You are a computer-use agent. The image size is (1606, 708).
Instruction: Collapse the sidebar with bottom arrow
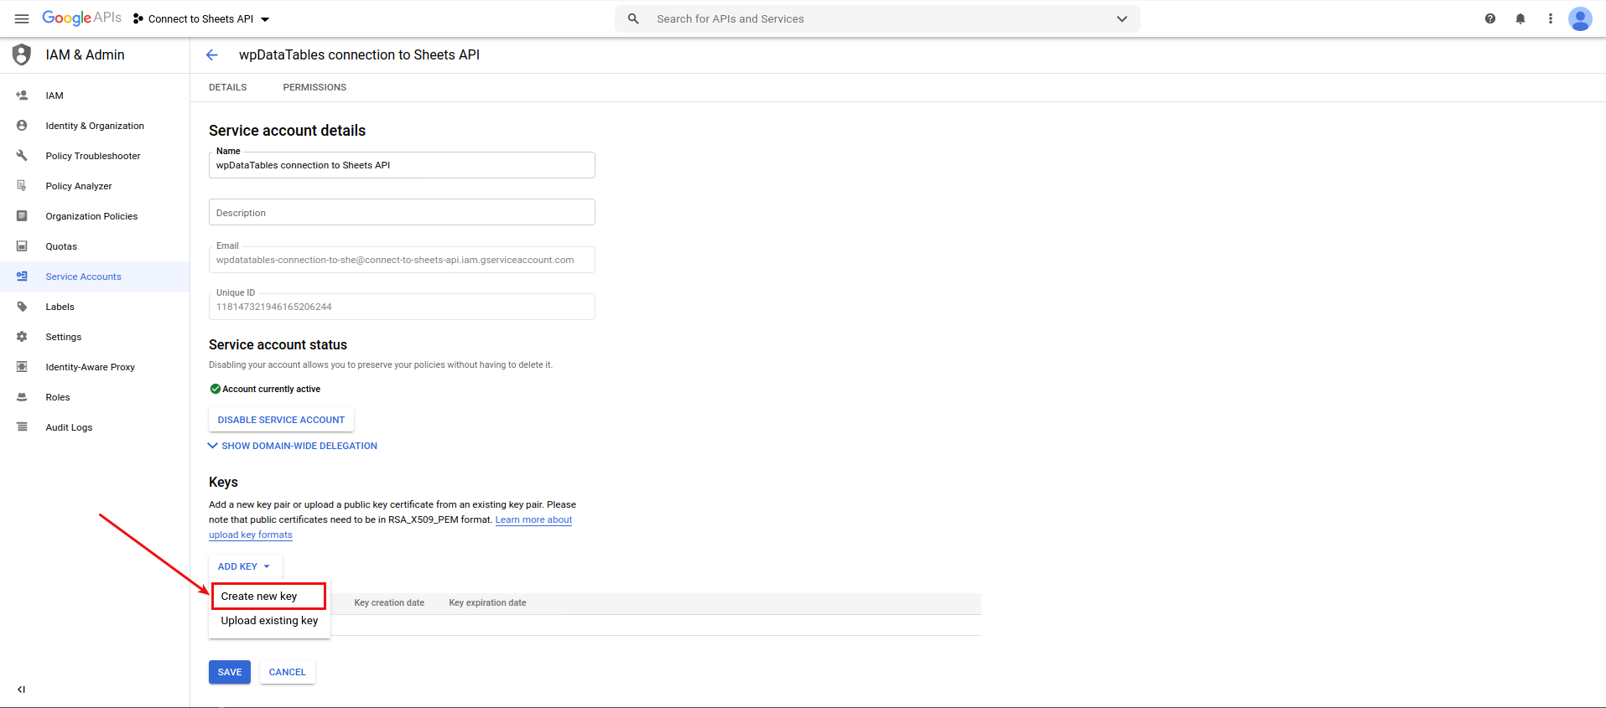click(x=22, y=690)
